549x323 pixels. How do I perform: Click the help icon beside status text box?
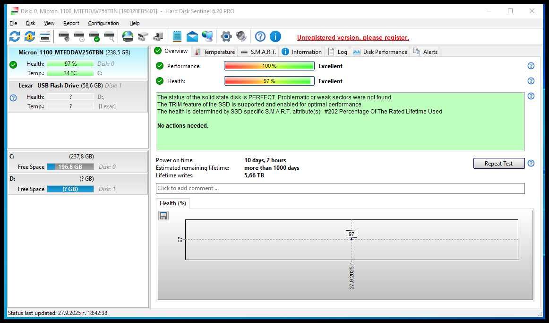click(x=531, y=96)
